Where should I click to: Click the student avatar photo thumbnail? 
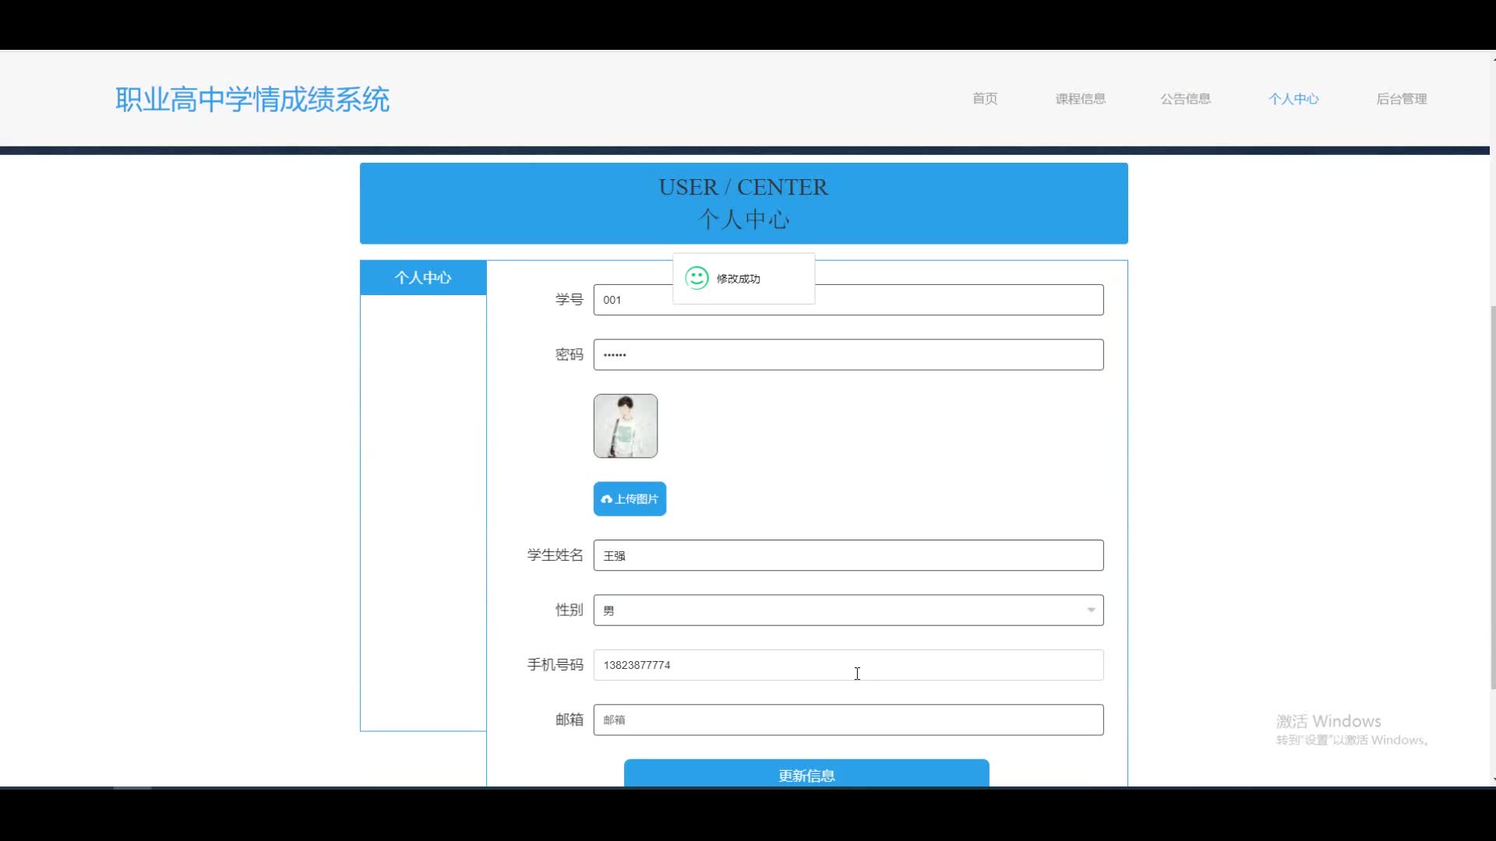(625, 426)
